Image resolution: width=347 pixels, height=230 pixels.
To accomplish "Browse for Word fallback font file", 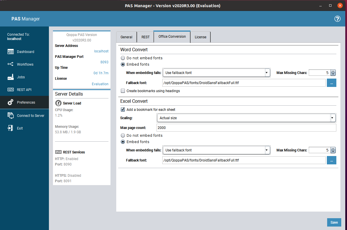I will [x=331, y=83].
